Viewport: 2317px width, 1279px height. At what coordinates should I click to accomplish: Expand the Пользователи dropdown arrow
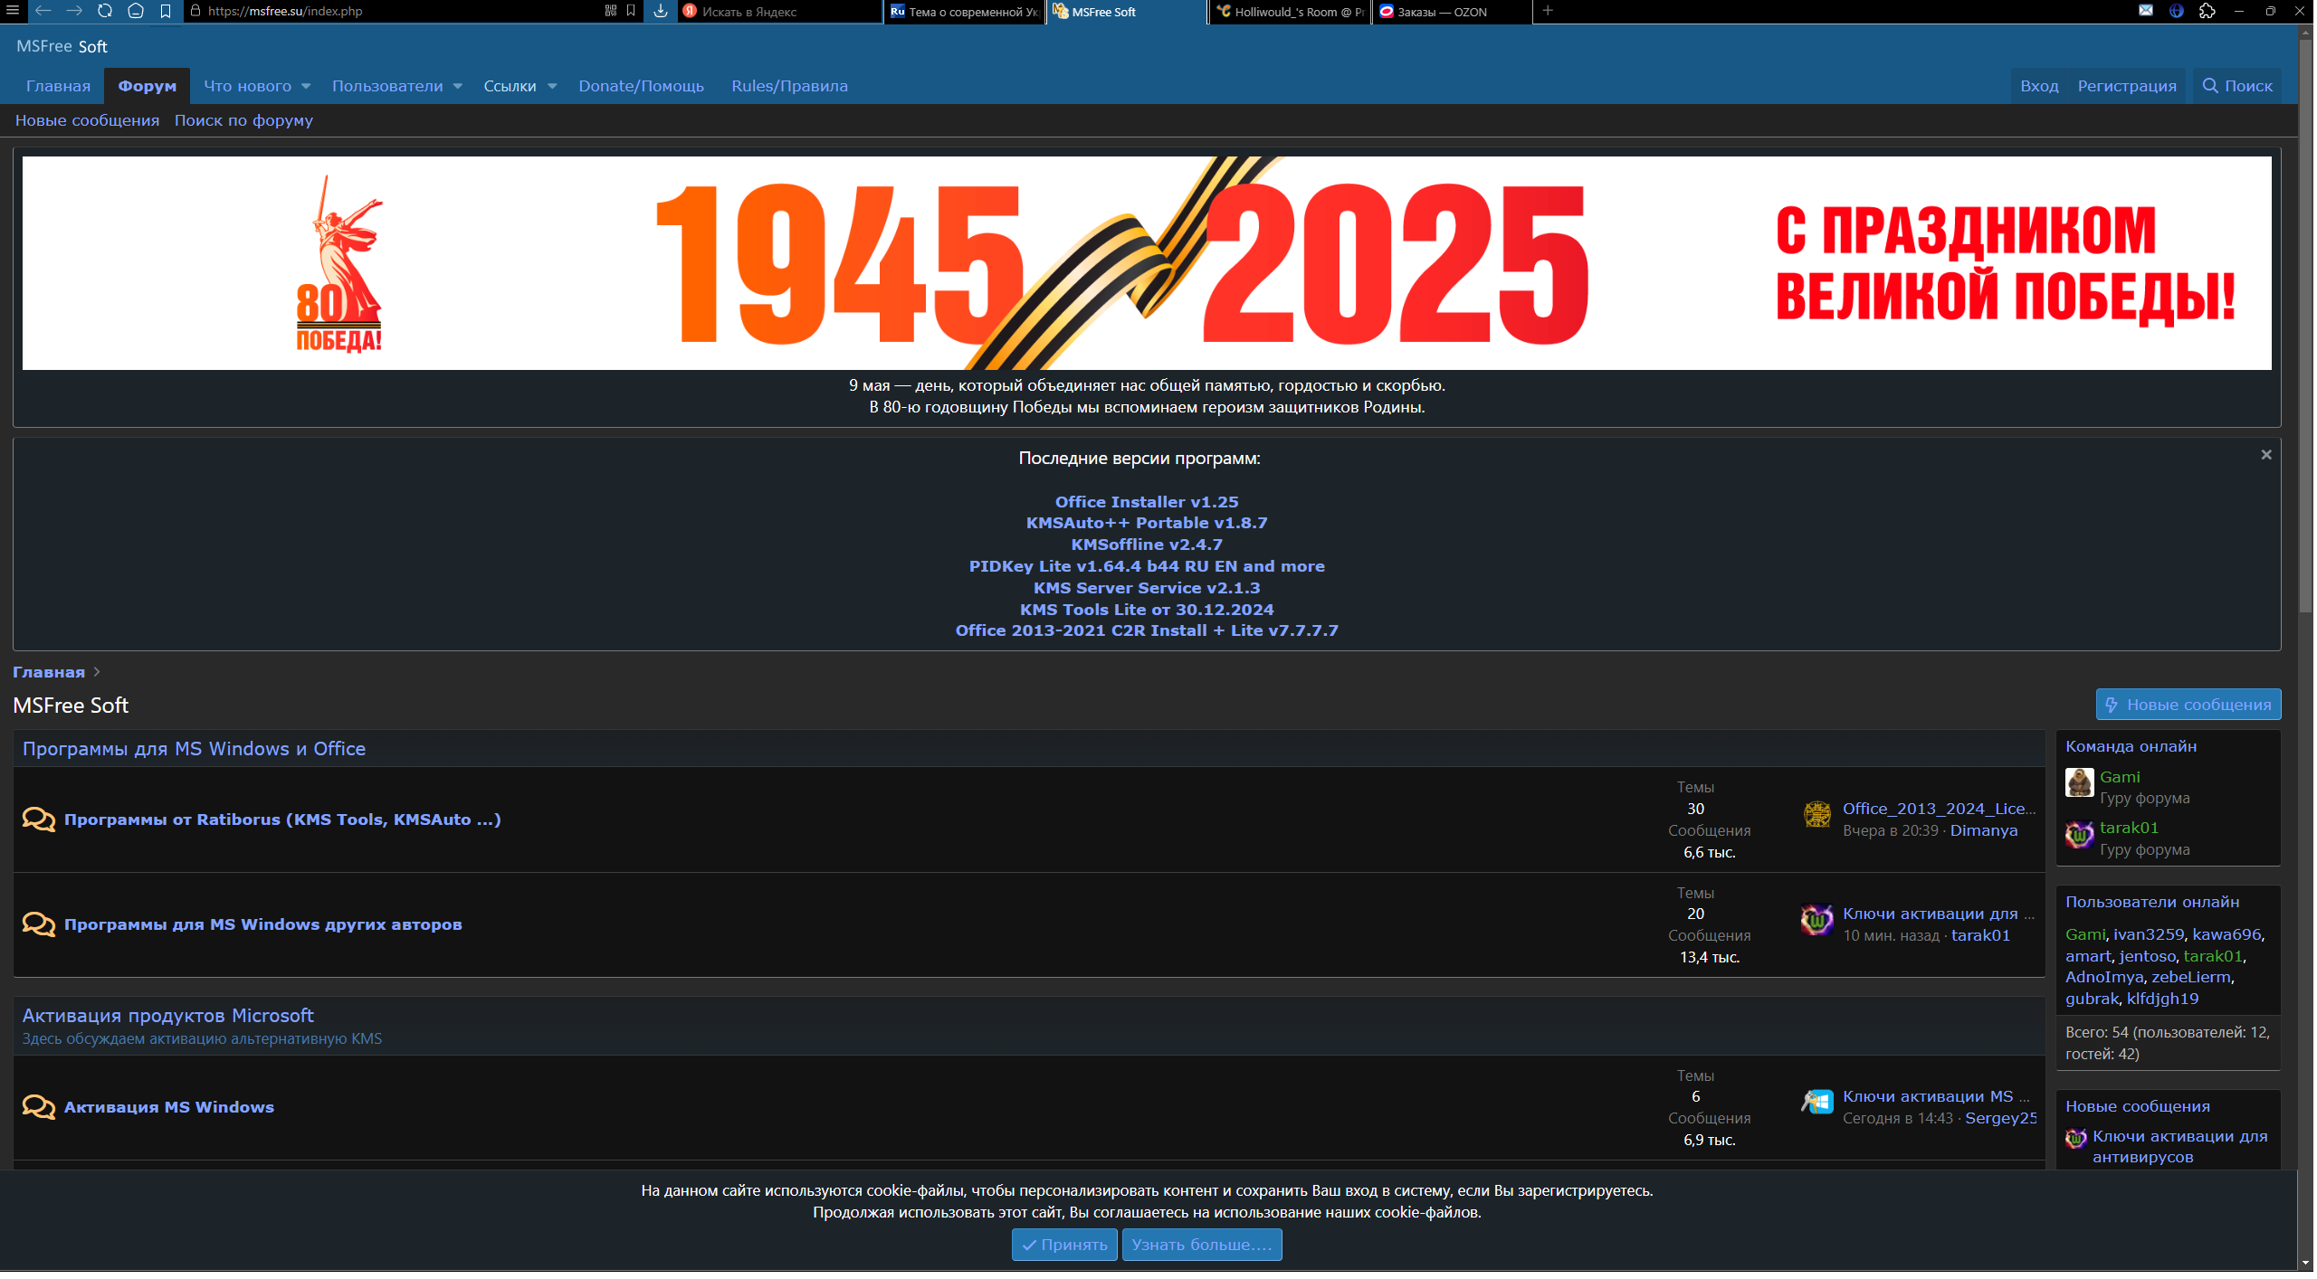coord(458,86)
